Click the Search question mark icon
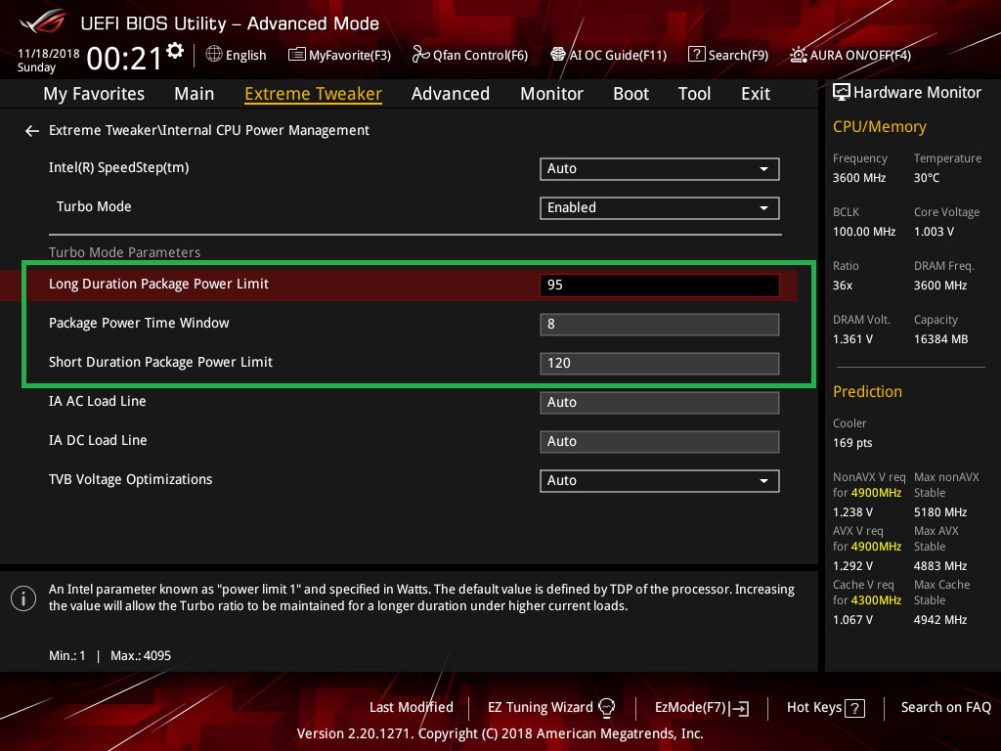Image resolution: width=1001 pixels, height=751 pixels. point(696,55)
